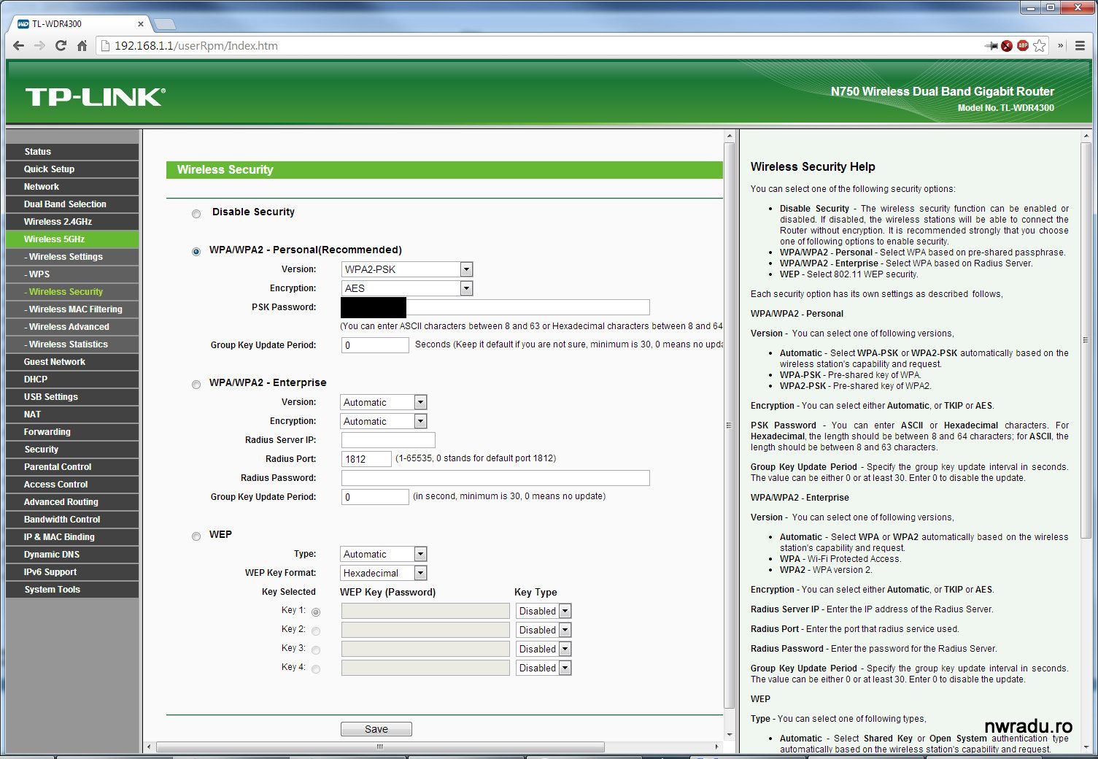Click the browser home icon
The height and width of the screenshot is (759, 1098).
point(82,46)
